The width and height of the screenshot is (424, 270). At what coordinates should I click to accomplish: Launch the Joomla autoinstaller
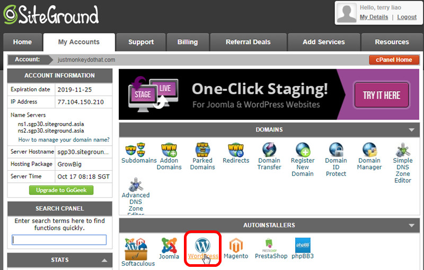click(x=169, y=248)
